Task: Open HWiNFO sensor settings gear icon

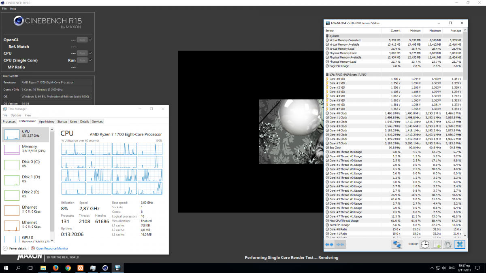Action: pyautogui.click(x=448, y=244)
